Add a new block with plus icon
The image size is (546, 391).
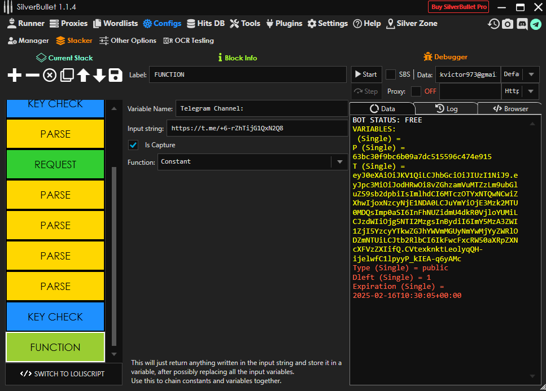[15, 75]
